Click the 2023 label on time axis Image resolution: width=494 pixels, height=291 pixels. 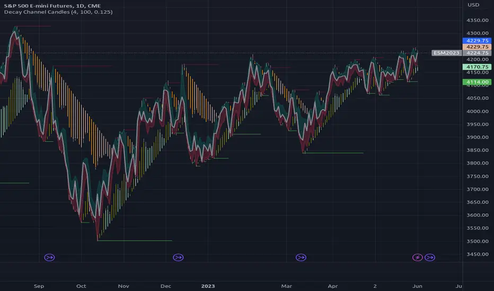point(208,286)
